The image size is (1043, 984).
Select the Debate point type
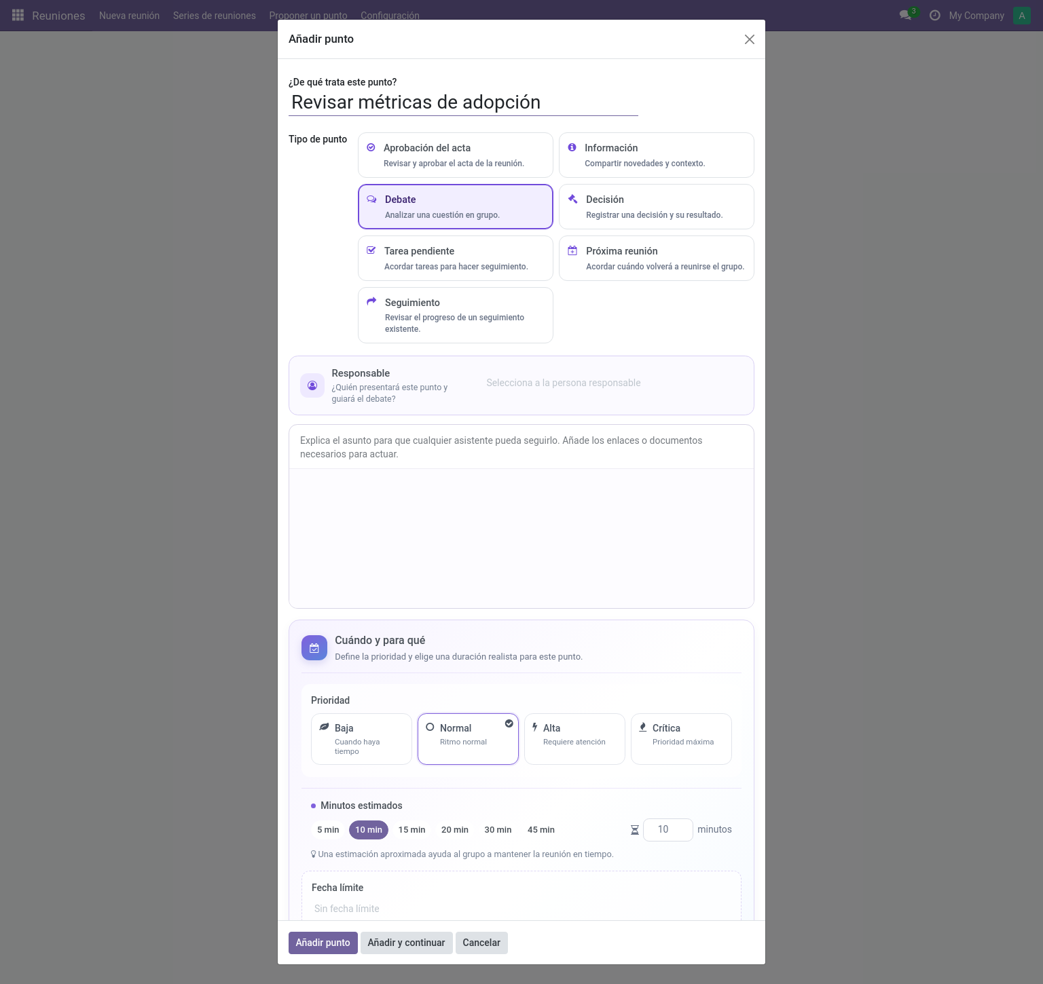point(456,207)
